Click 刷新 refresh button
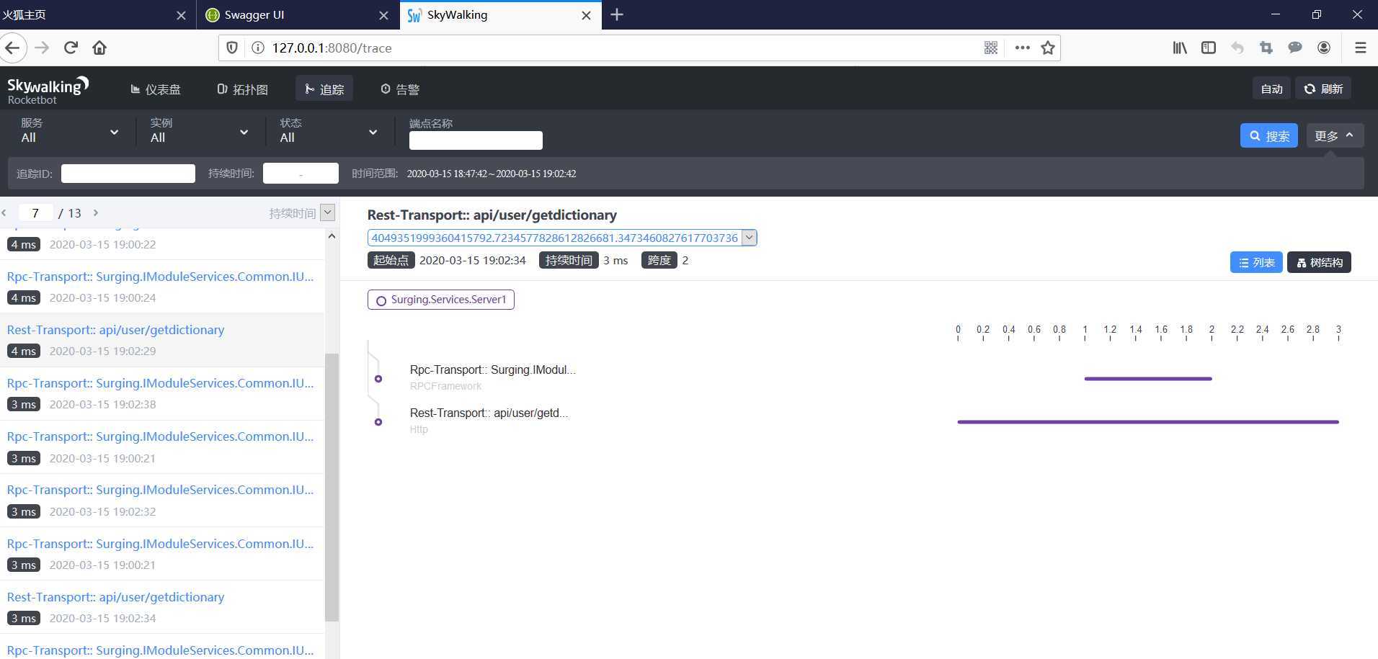The height and width of the screenshot is (659, 1378). coord(1323,89)
